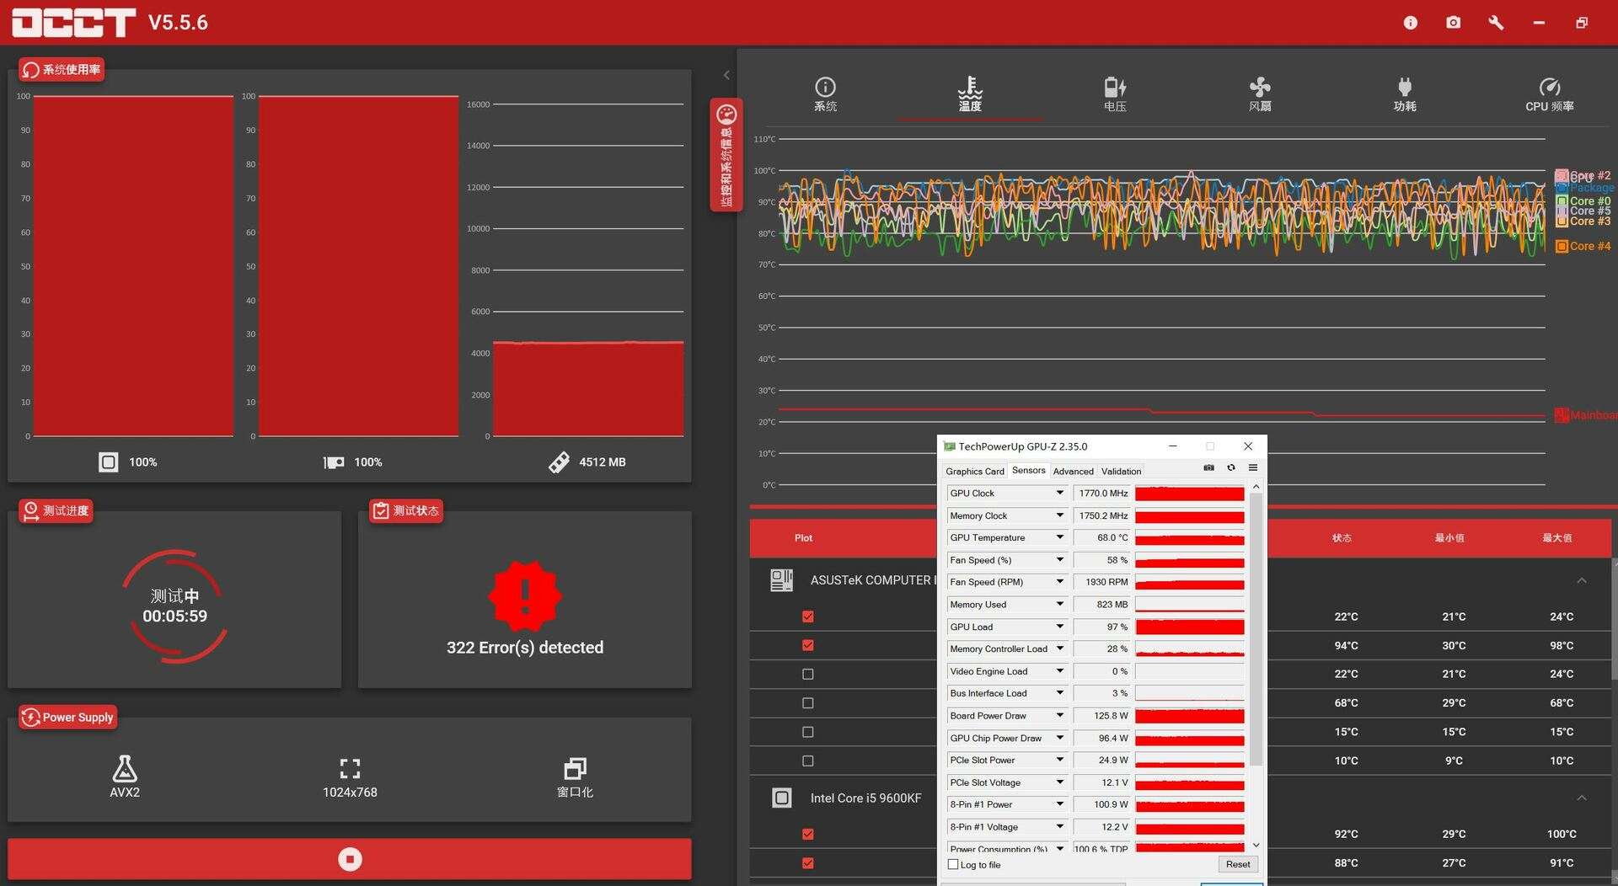Open the Graphics Card tab in GPU-Z
1618x886 pixels.
[x=974, y=472]
